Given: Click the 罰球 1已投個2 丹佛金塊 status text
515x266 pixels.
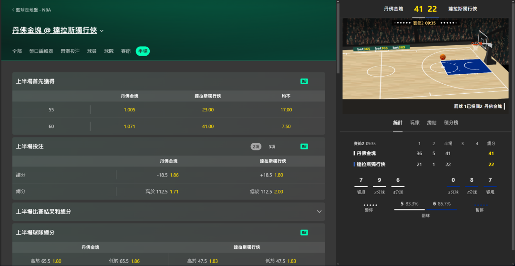Looking at the screenshot, I should coord(479,107).
